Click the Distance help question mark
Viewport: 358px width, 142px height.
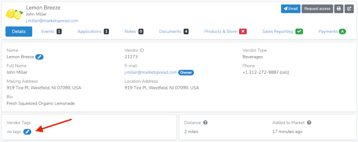pos(205,123)
